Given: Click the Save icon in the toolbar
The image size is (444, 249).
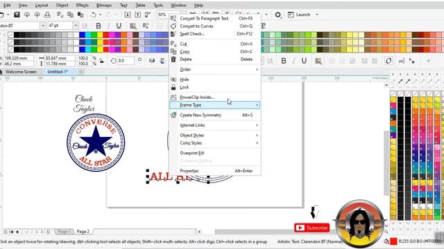Looking at the screenshot, I should [x=17, y=15].
